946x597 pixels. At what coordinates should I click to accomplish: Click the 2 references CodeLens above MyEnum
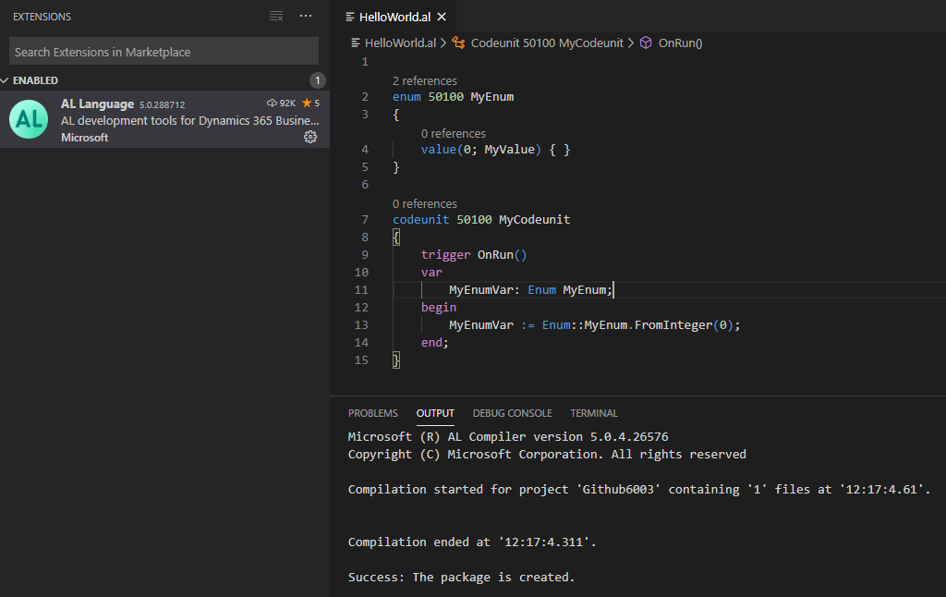pyautogui.click(x=425, y=80)
